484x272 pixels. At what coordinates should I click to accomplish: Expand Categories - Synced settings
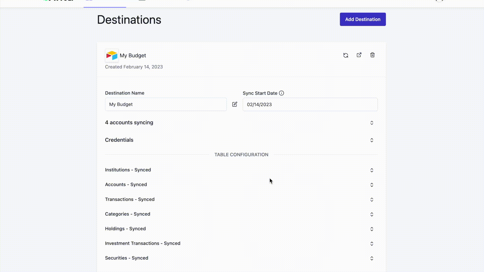click(x=372, y=214)
